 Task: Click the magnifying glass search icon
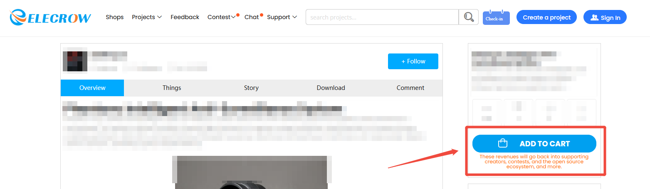(x=469, y=17)
